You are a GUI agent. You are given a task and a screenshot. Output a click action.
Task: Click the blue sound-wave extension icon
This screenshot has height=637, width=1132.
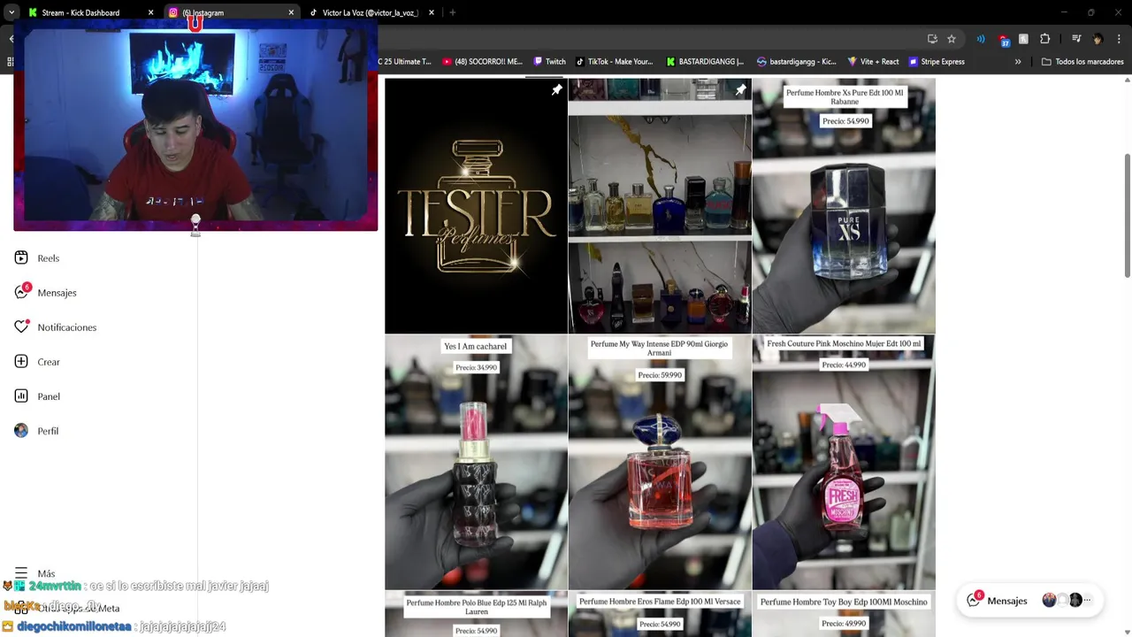(x=981, y=39)
